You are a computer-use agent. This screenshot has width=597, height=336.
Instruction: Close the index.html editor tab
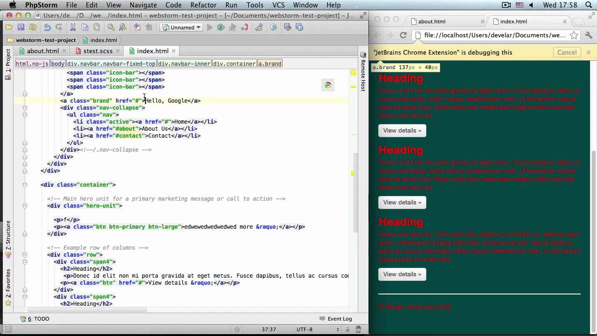pyautogui.click(x=174, y=51)
